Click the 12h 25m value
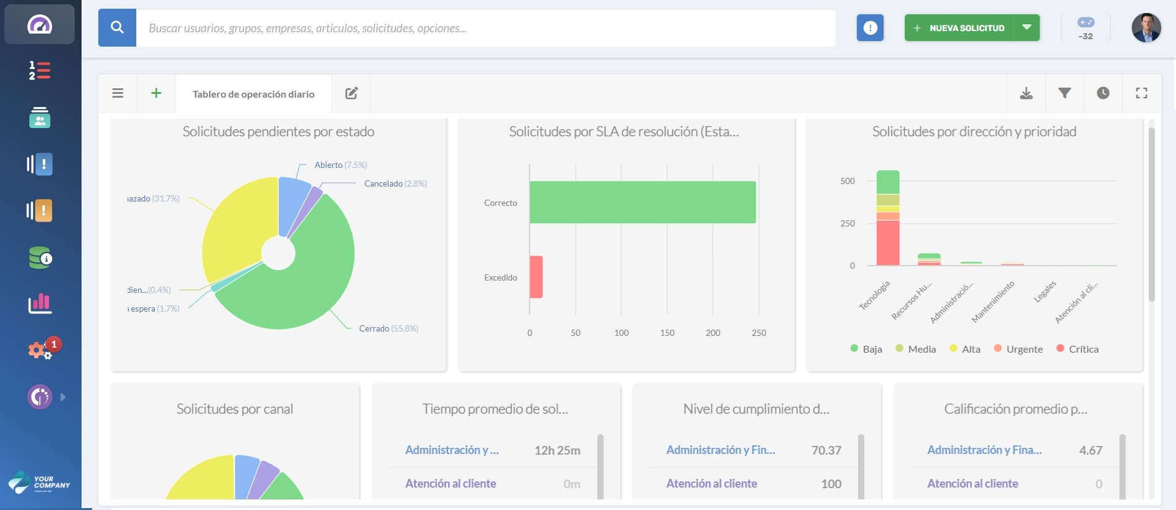1176x510 pixels. [558, 450]
